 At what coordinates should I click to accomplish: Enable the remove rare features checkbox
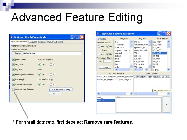point(13,89)
